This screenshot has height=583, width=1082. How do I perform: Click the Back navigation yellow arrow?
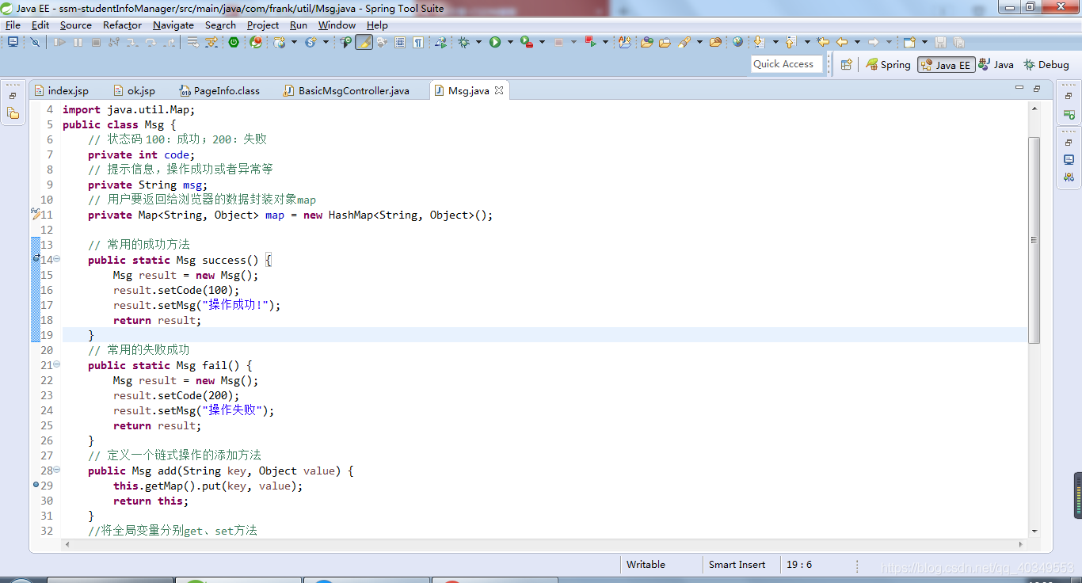click(842, 42)
